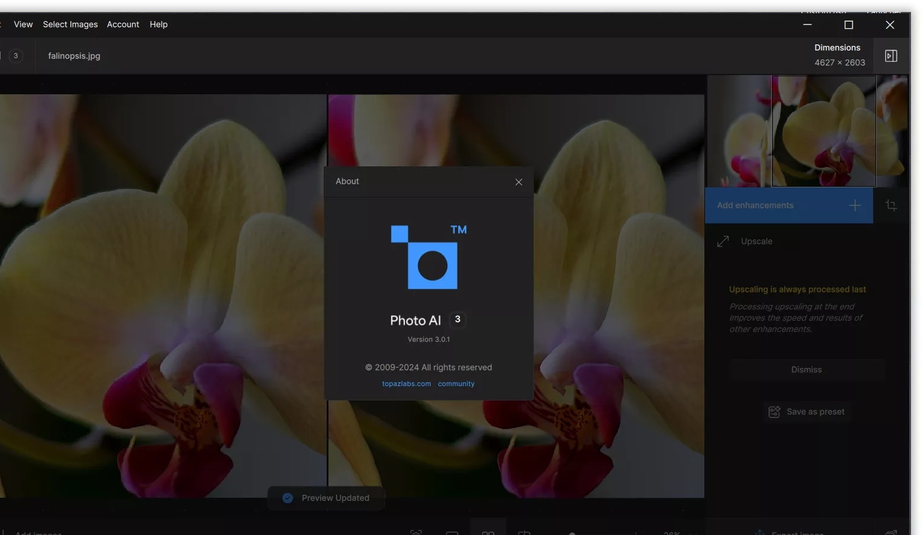The height and width of the screenshot is (535, 923).
Task: Open the community link
Action: point(456,384)
